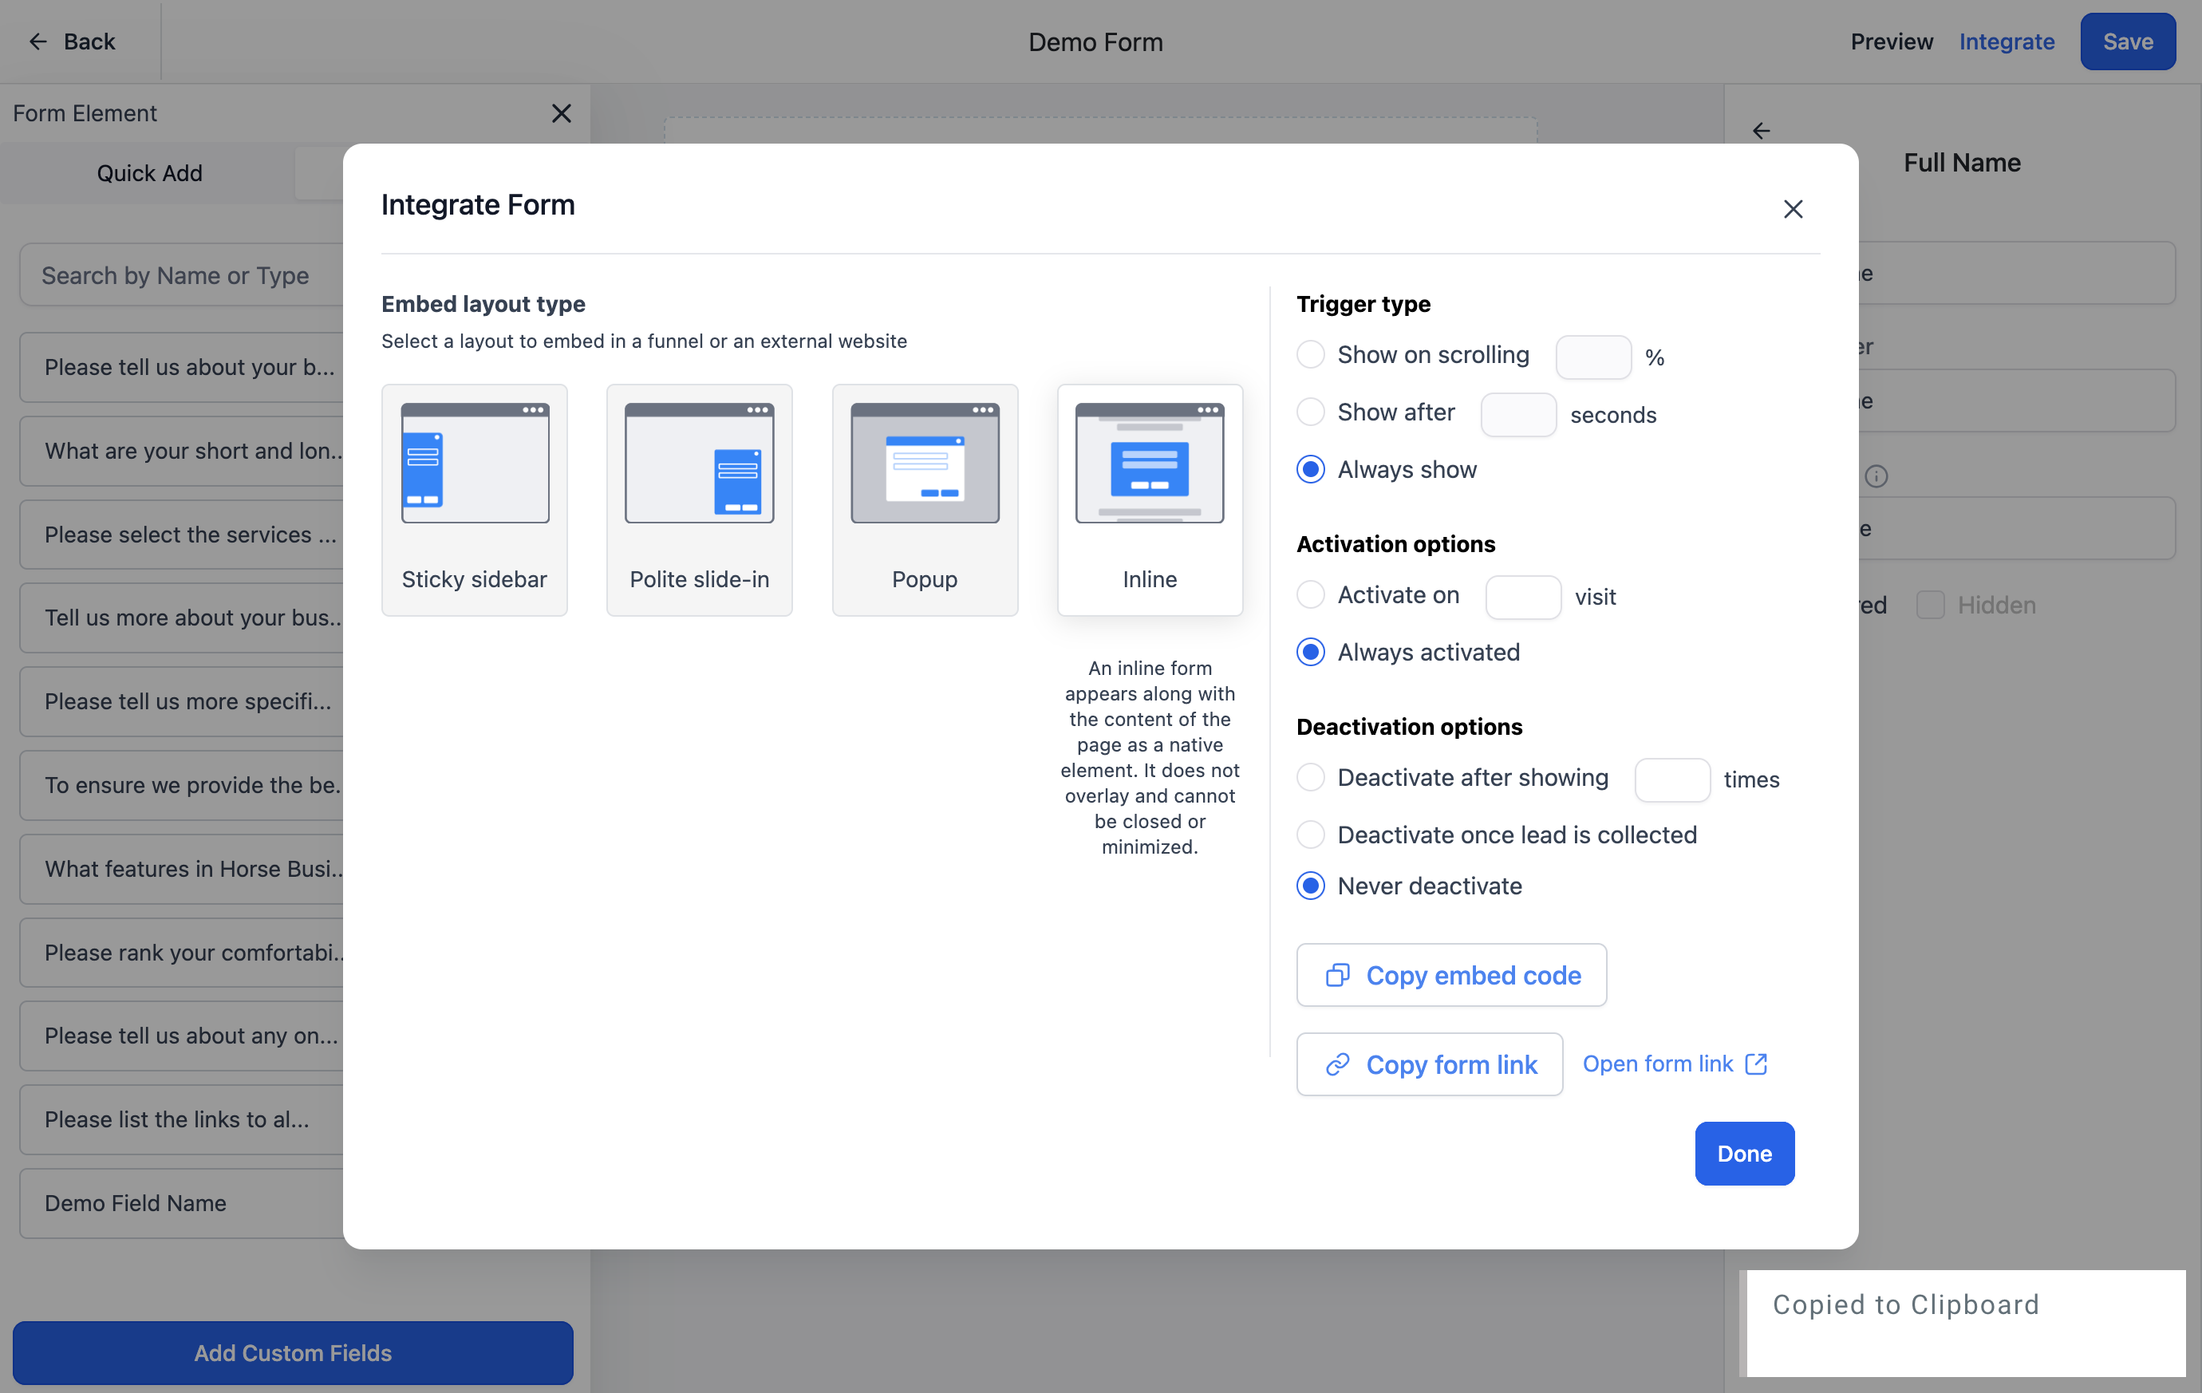Click the Back arrow icon
This screenshot has width=2202, height=1393.
(37, 41)
